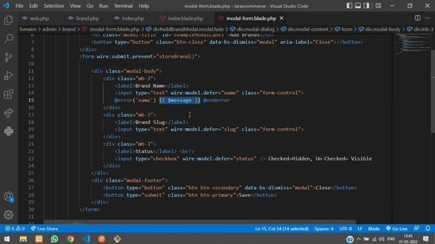Image resolution: width=435 pixels, height=244 pixels.
Task: Click the ENG language indicator
Action: (x=391, y=239)
